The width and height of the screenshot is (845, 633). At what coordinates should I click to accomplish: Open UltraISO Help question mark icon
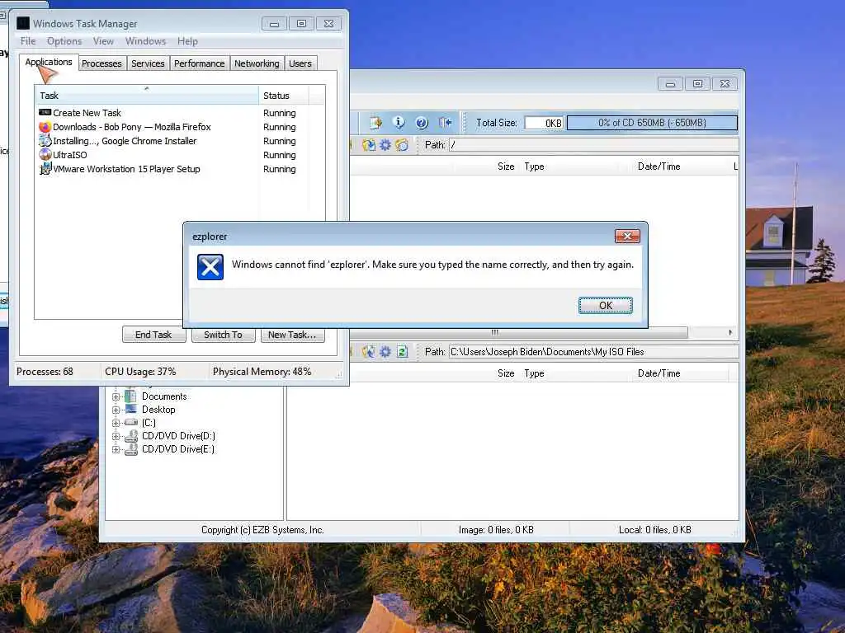[x=422, y=123]
